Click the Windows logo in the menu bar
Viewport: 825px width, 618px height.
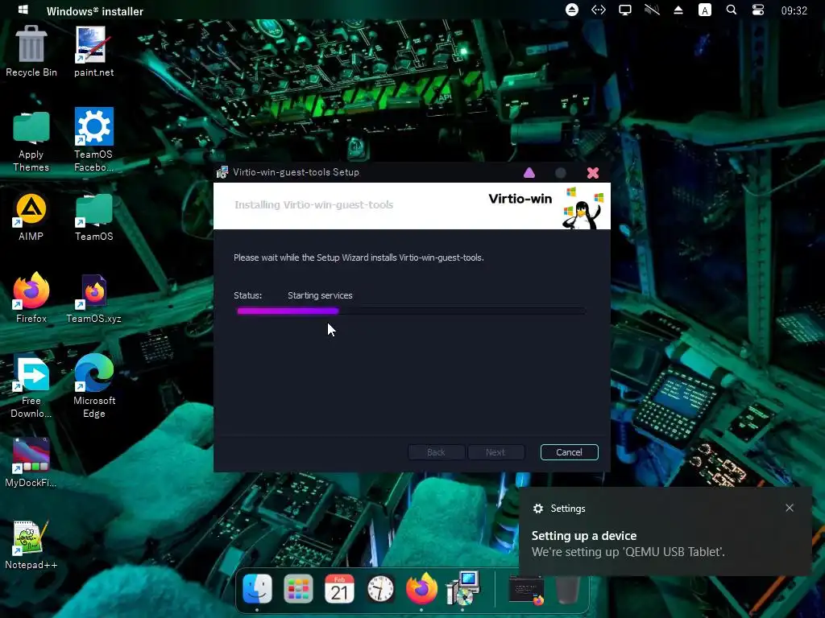pyautogui.click(x=23, y=10)
